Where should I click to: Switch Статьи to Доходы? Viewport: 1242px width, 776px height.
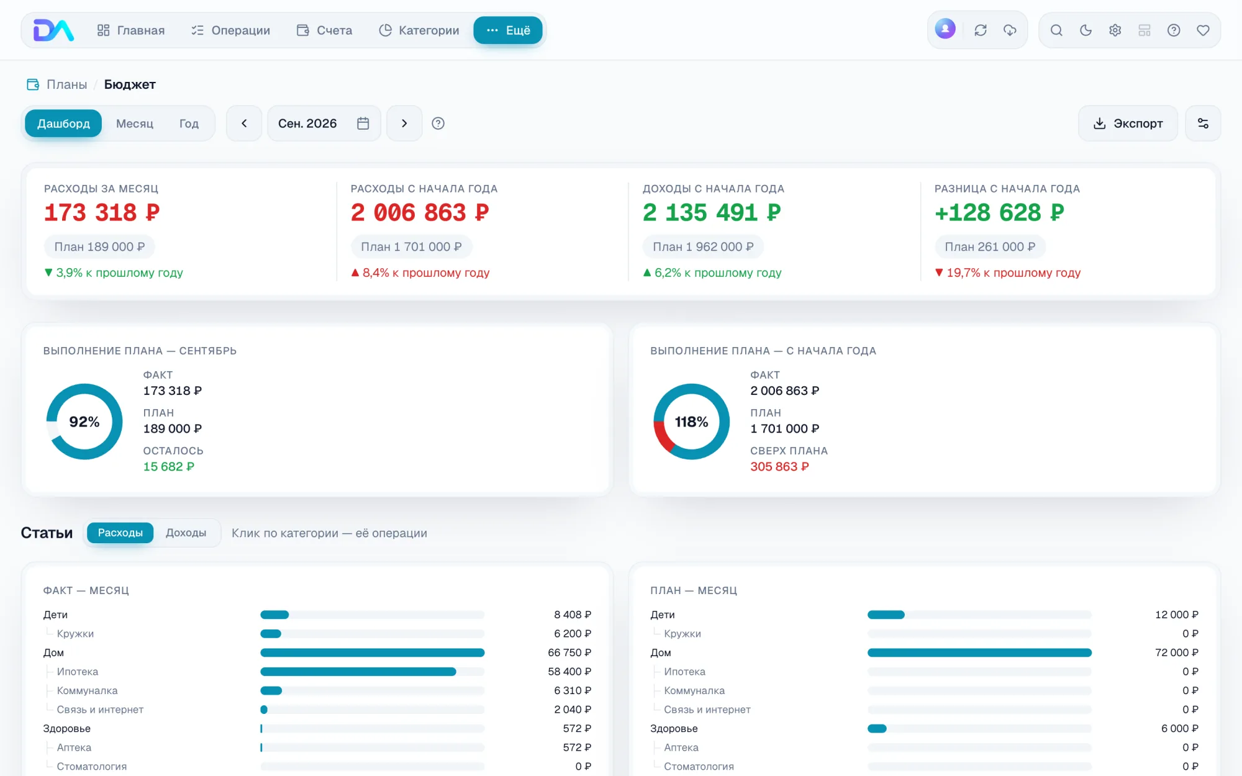coord(186,533)
